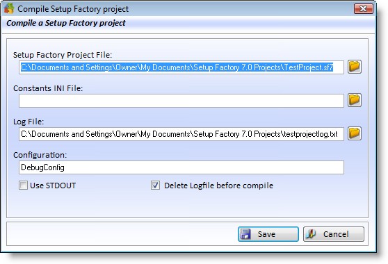Image resolution: width=388 pixels, height=264 pixels.
Task: Click the 'Compile a Setup Factory project' heading
Action: pyautogui.click(x=66, y=23)
